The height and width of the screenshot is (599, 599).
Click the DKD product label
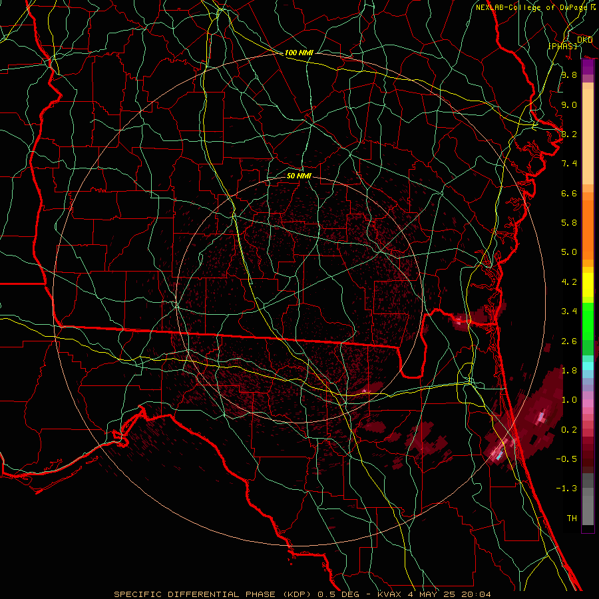click(x=584, y=40)
